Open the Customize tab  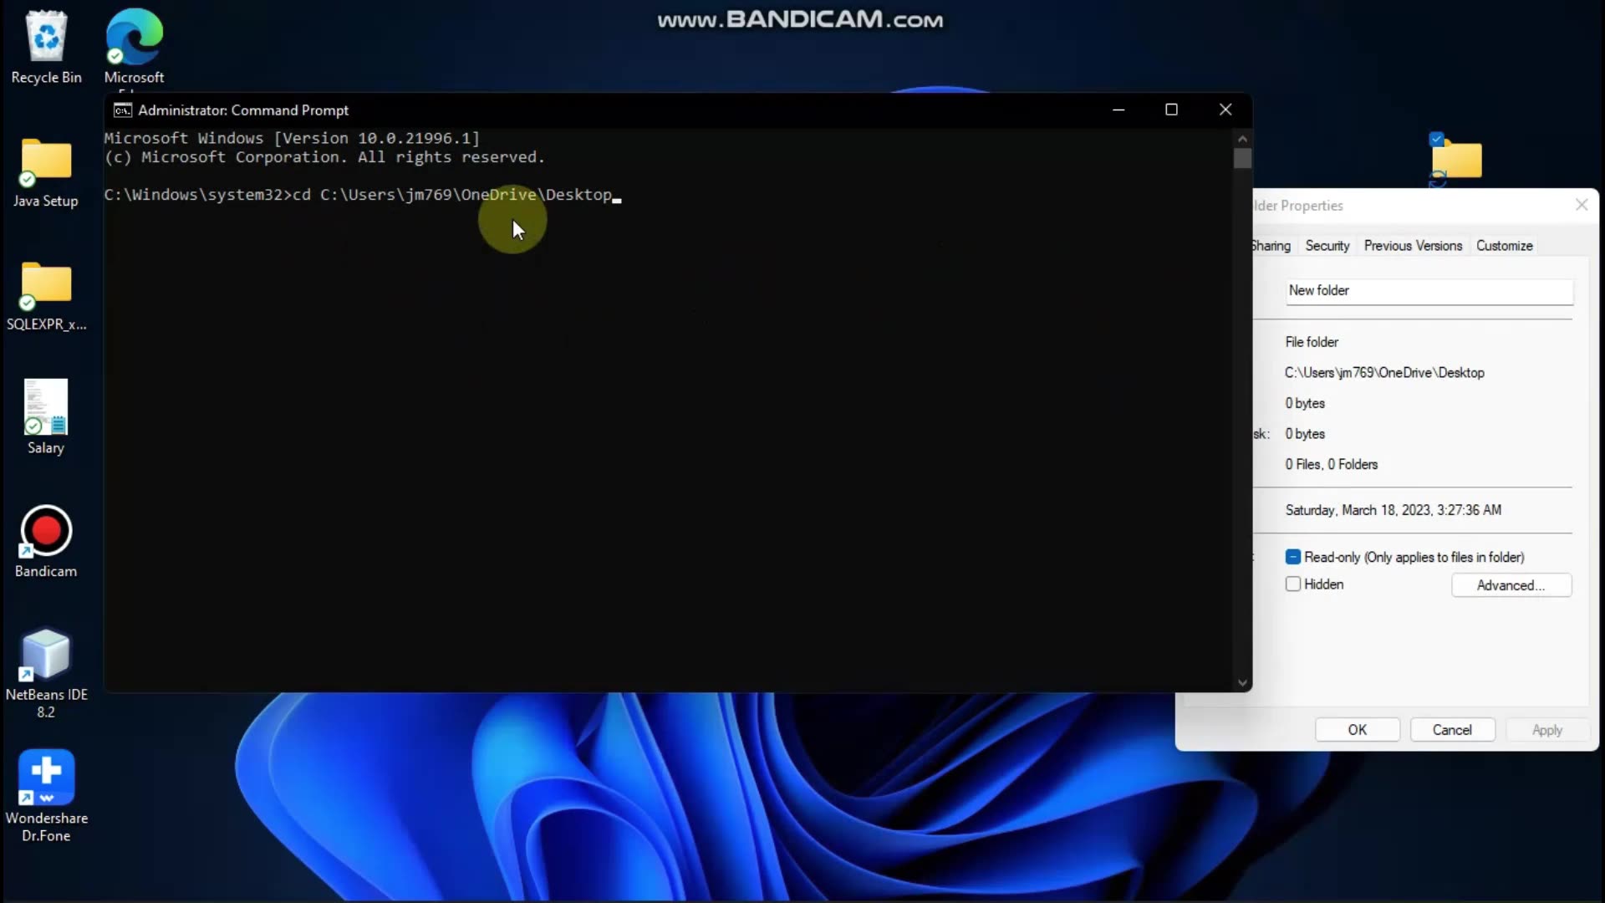coord(1504,246)
